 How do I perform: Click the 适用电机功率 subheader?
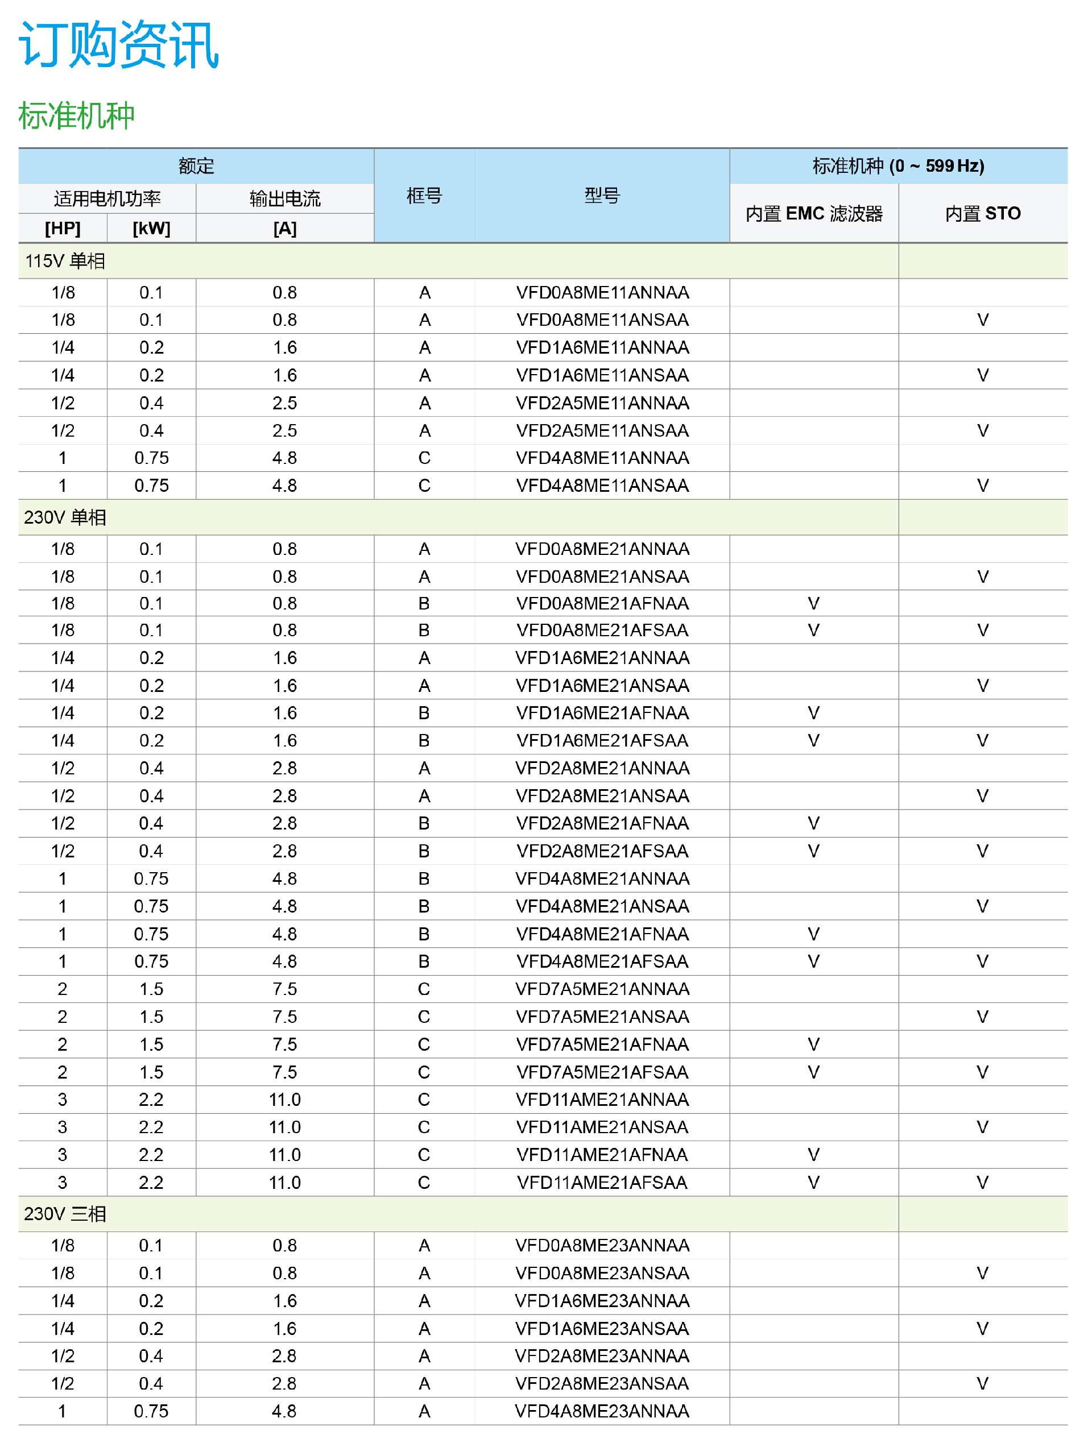point(107,199)
